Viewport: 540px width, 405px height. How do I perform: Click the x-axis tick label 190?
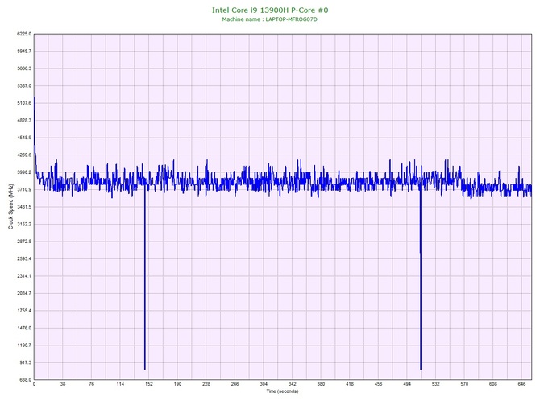point(177,384)
